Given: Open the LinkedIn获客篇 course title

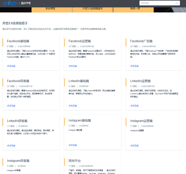Looking at the screenshot, I should pos(17,121).
